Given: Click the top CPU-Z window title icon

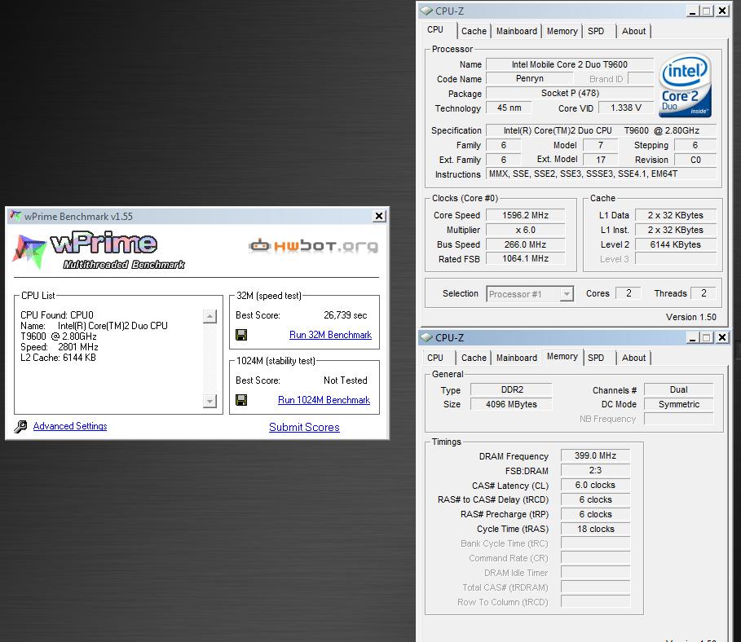Looking at the screenshot, I should pyautogui.click(x=426, y=11).
